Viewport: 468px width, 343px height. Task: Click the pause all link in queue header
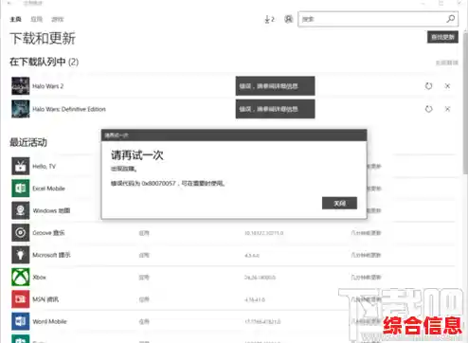point(447,63)
